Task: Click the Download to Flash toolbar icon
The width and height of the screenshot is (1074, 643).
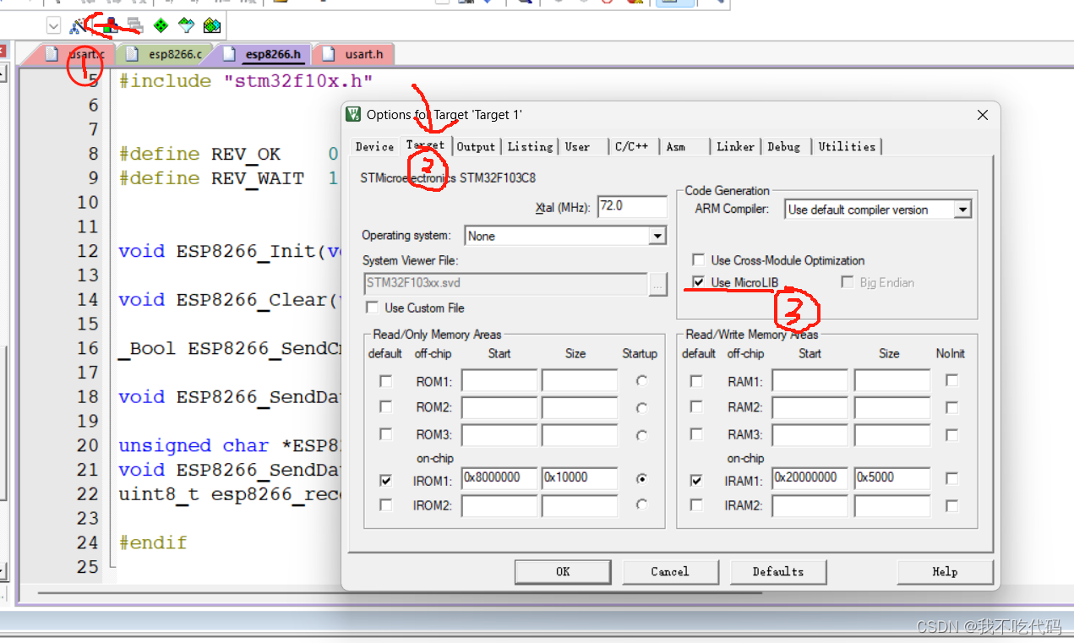Action: pos(111,25)
